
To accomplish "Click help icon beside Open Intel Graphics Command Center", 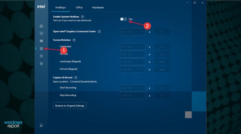I will click(99, 32).
